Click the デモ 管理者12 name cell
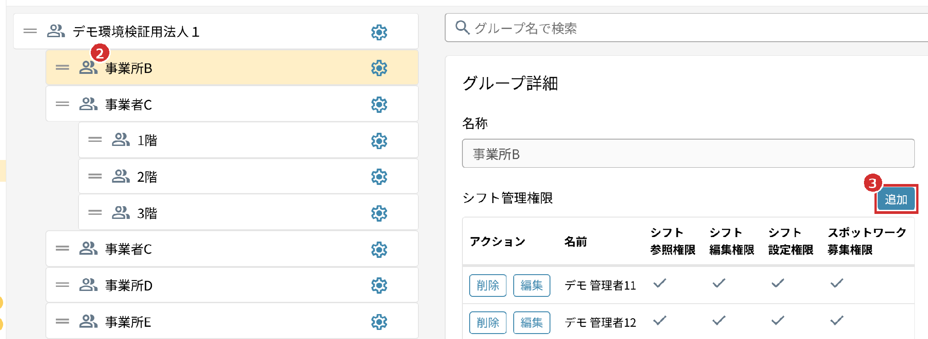 600,323
